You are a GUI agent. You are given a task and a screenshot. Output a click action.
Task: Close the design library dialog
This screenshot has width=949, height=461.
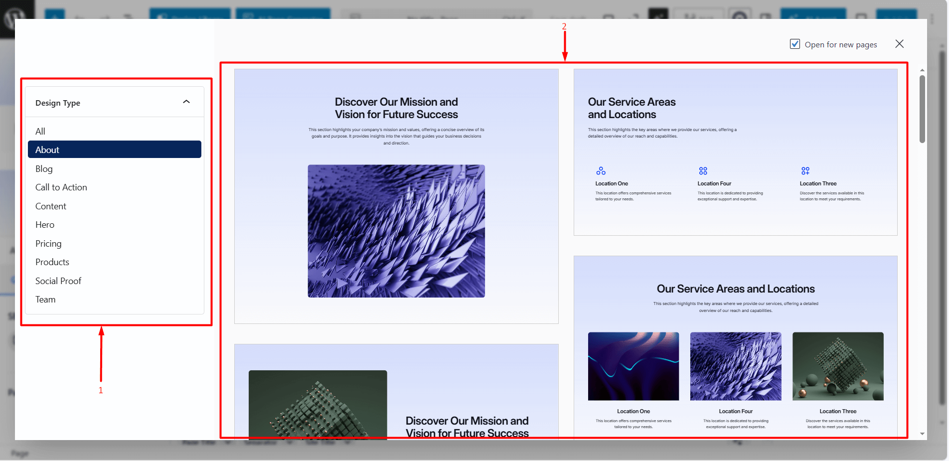(899, 44)
